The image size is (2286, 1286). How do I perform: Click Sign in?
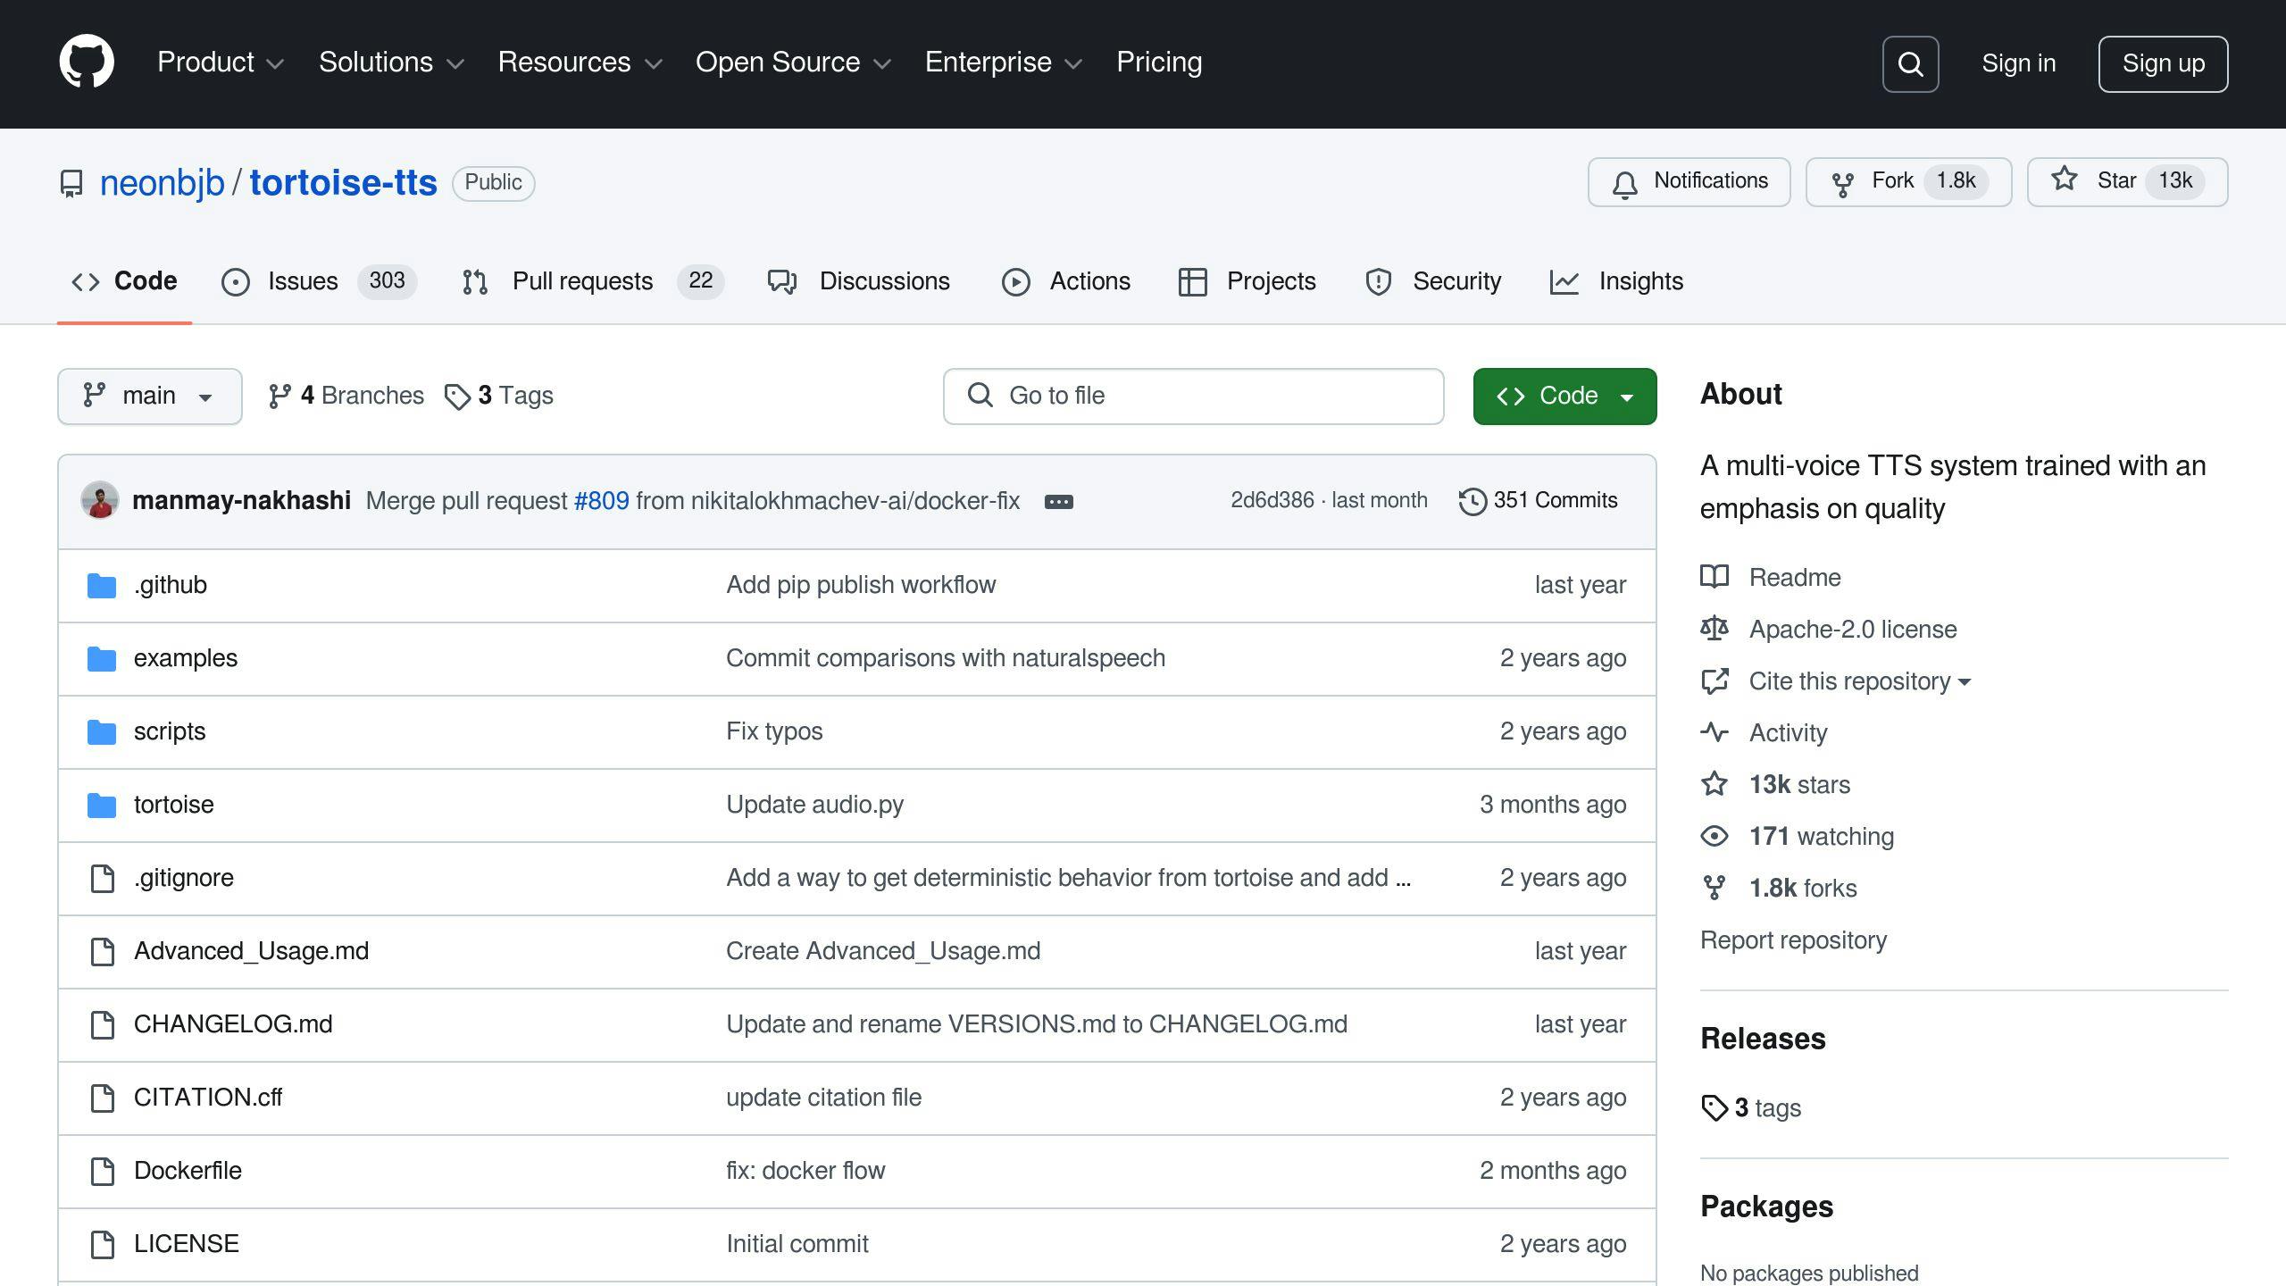[x=2018, y=63]
